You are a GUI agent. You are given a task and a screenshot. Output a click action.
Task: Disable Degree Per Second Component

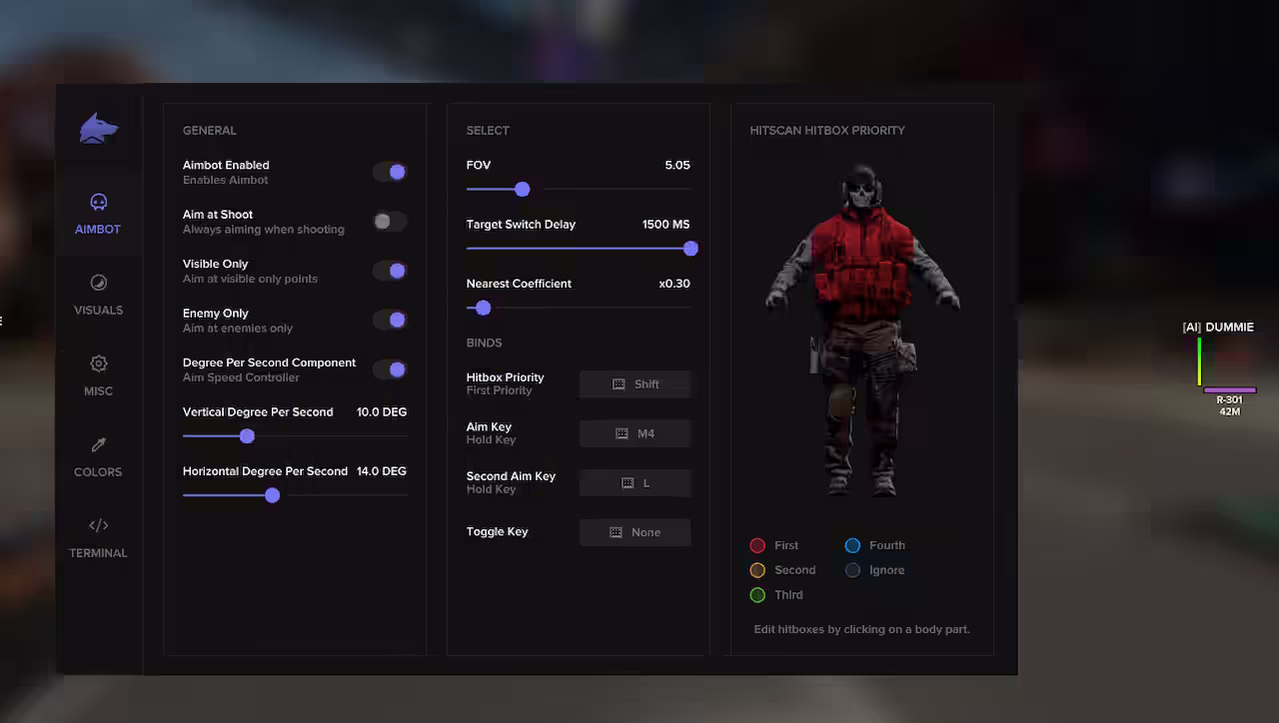click(390, 369)
